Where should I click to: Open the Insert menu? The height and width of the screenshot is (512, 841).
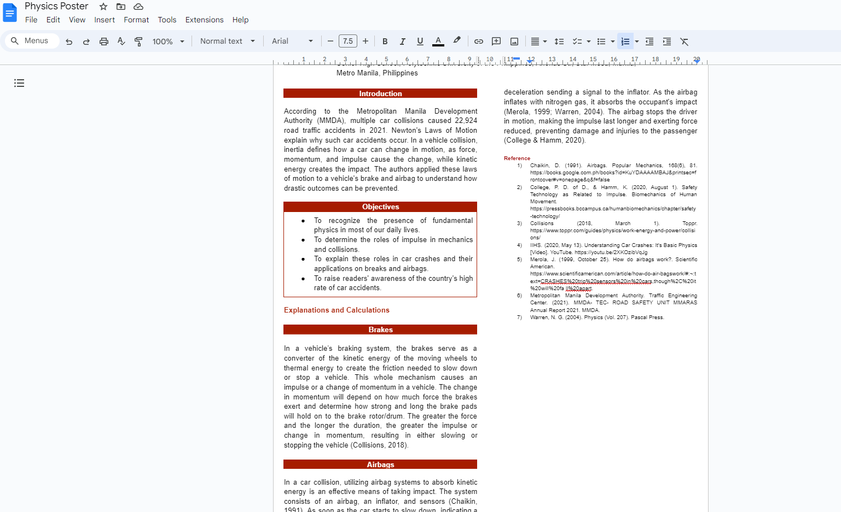pos(105,20)
